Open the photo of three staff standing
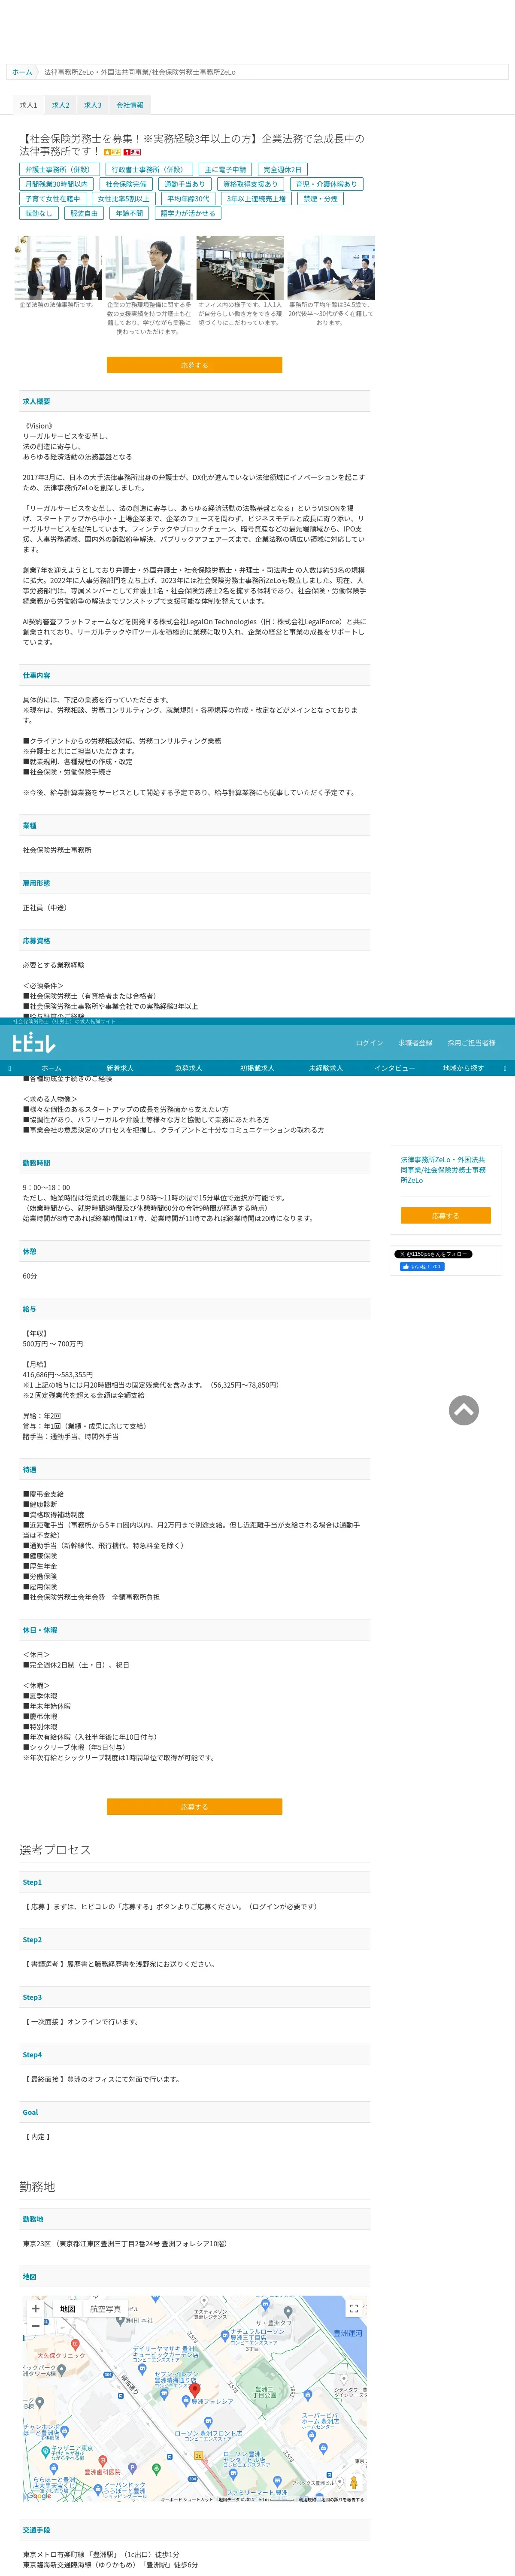 tap(58, 268)
